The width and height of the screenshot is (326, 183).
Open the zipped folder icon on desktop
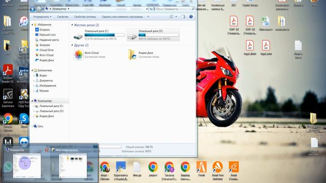point(282,23)
